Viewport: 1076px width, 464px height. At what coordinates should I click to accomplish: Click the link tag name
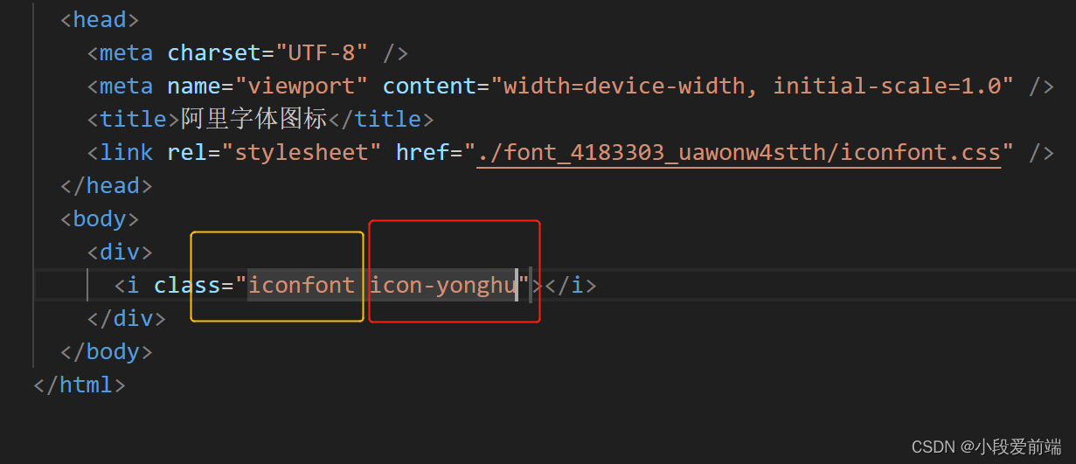[x=127, y=152]
